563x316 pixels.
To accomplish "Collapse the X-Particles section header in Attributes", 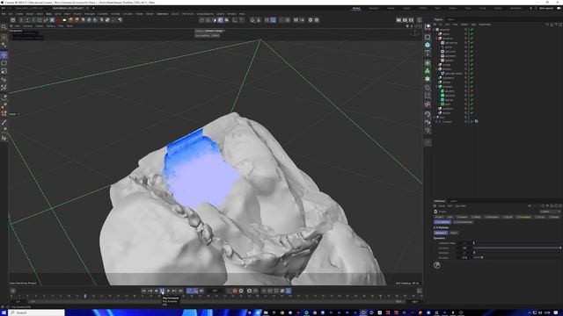I will [x=442, y=227].
